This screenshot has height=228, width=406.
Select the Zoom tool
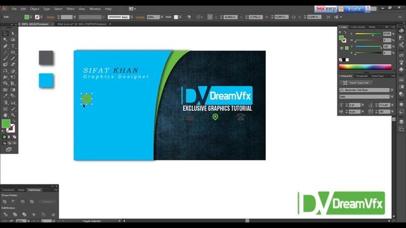tap(13, 115)
